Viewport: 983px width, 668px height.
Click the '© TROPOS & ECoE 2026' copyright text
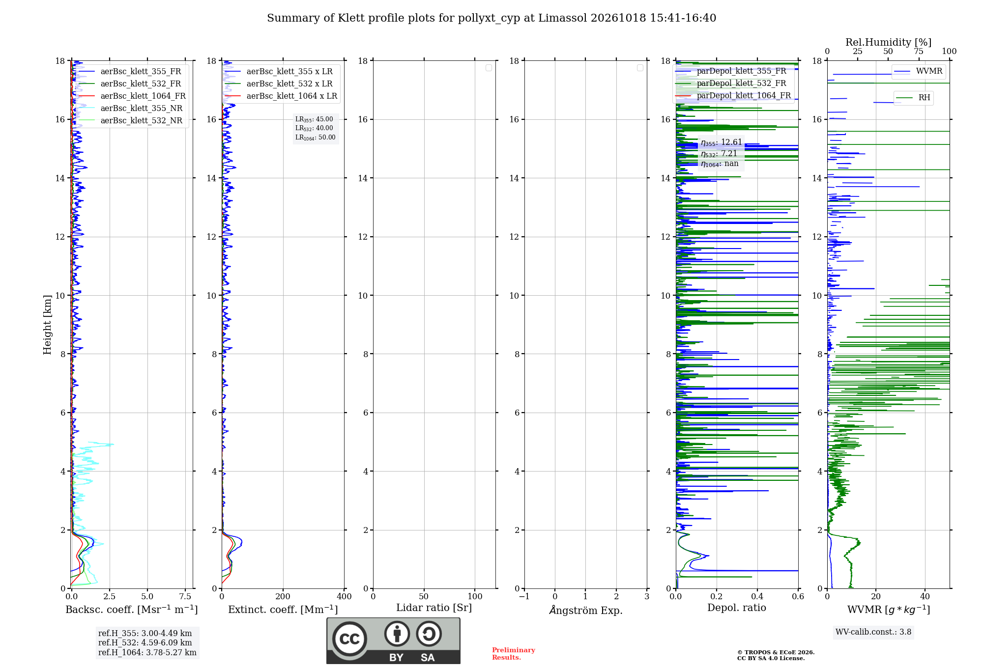[x=776, y=652]
